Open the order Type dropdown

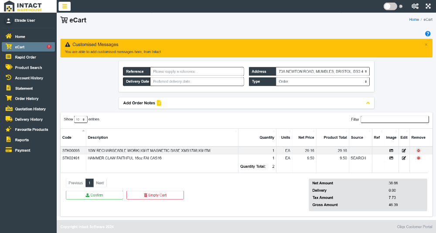click(x=323, y=82)
